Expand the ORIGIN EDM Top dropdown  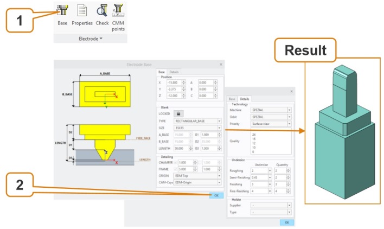click(219, 175)
